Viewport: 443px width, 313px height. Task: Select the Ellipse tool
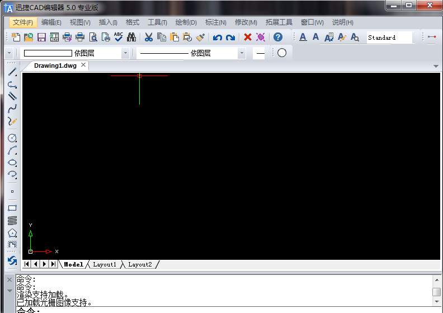(12, 162)
